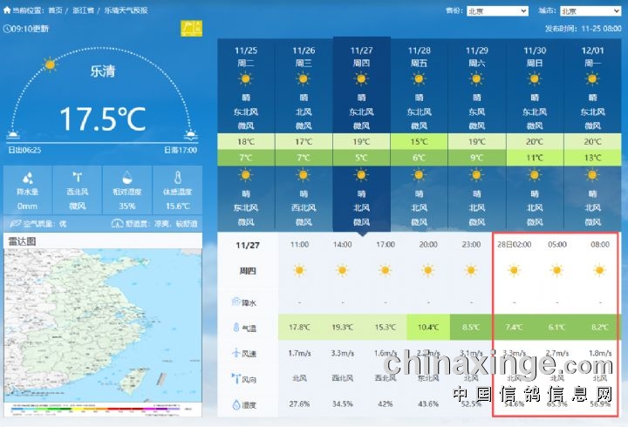Open the 浙江省 breadcrumb link
Viewport: 628px width, 427px height.
pos(84,10)
